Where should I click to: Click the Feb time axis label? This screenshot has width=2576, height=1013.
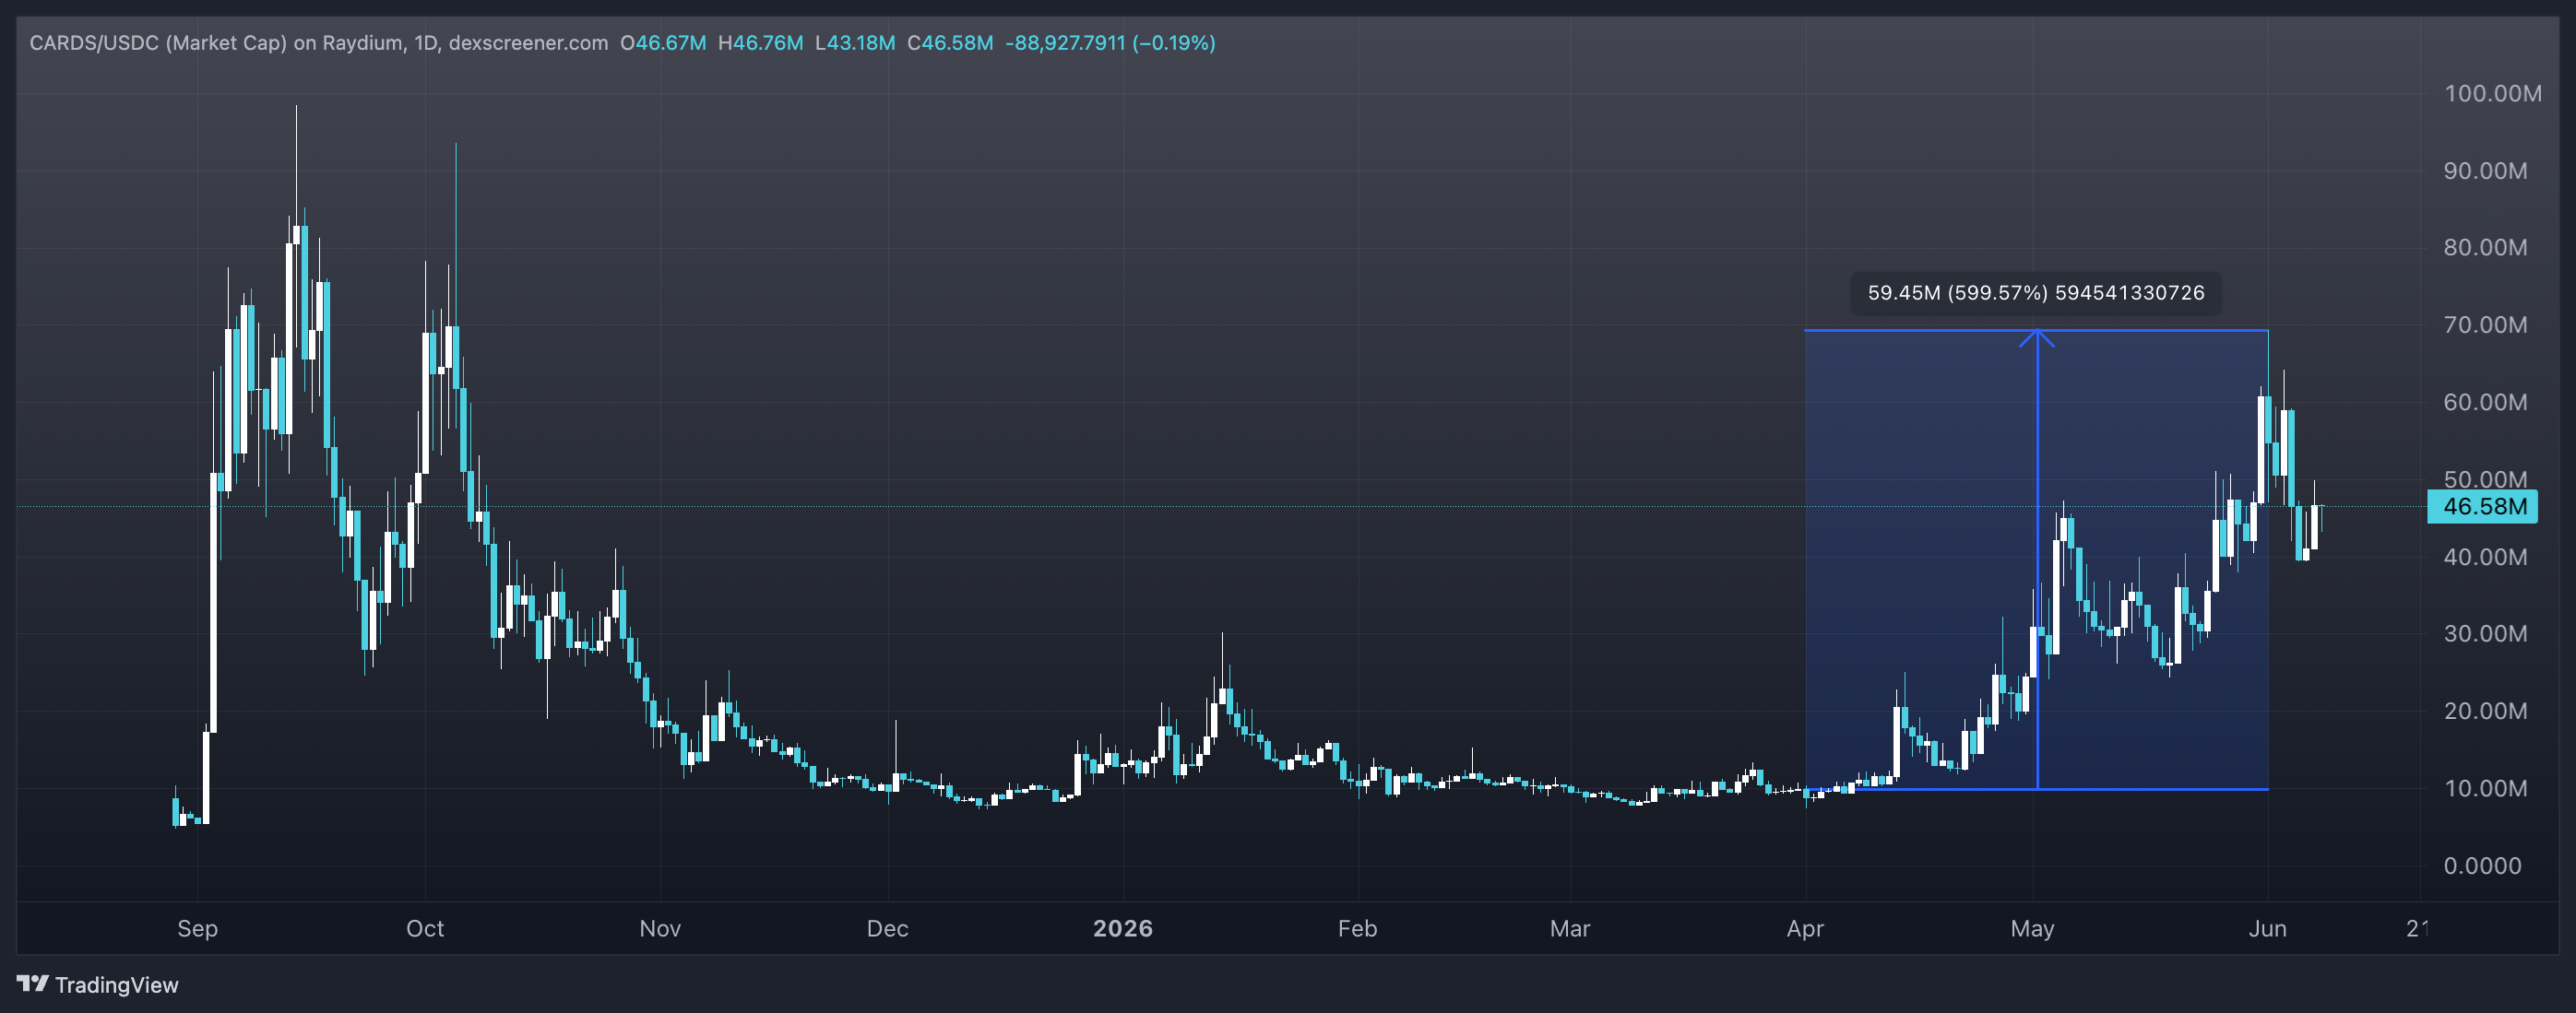point(1357,929)
